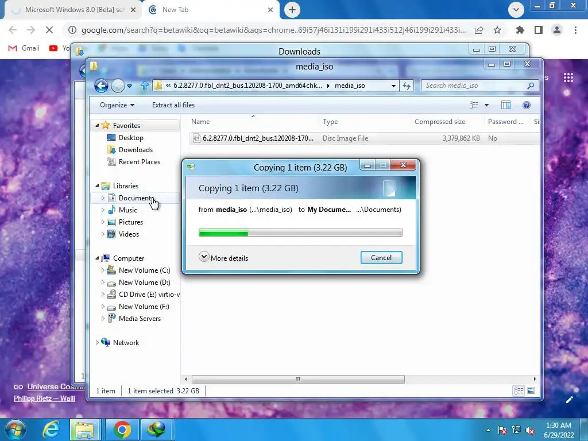The image size is (588, 441).
Task: Click the search magnifier icon in Explorer
Action: click(x=531, y=86)
